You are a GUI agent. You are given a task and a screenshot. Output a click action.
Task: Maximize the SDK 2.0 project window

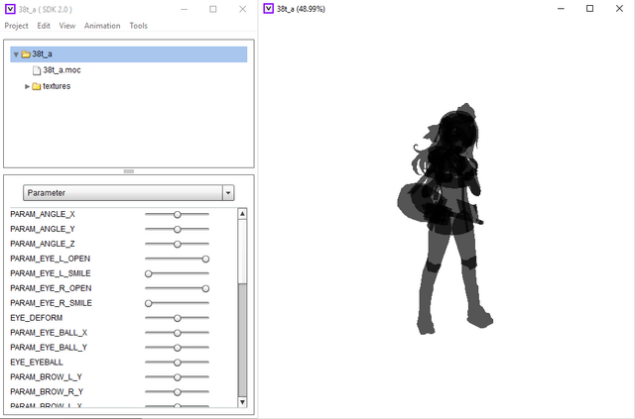[213, 9]
